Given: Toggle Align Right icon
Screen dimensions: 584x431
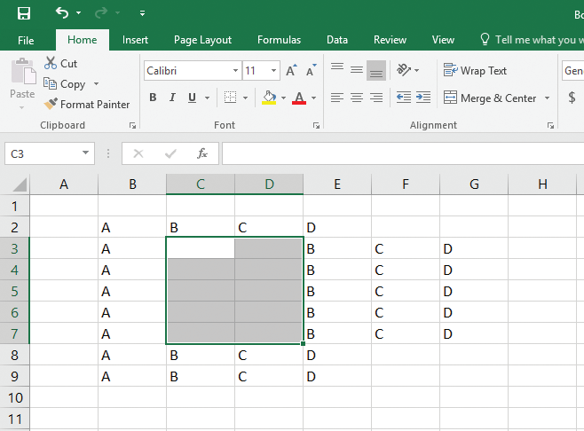Looking at the screenshot, I should point(376,98).
